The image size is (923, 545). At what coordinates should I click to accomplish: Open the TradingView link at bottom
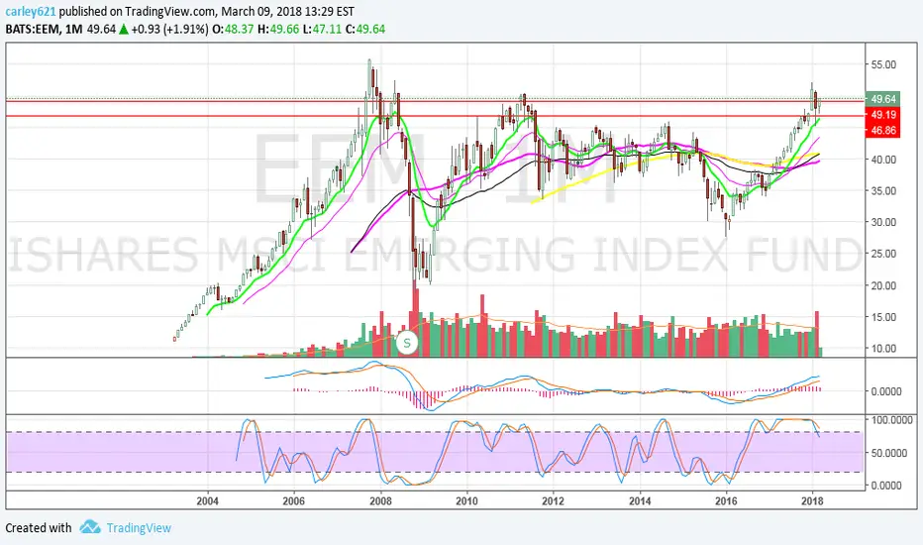(139, 527)
